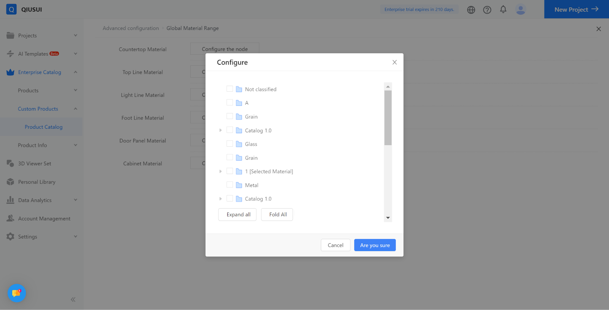The height and width of the screenshot is (310, 609).
Task: Click the user profile avatar
Action: (520, 10)
